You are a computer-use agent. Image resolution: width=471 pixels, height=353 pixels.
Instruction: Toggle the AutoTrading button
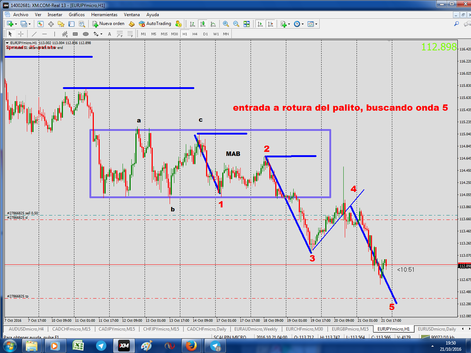155,24
